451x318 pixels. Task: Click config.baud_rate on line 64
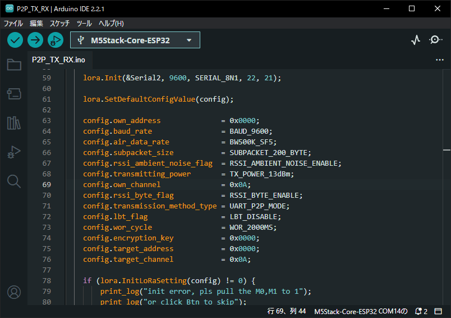click(x=117, y=131)
